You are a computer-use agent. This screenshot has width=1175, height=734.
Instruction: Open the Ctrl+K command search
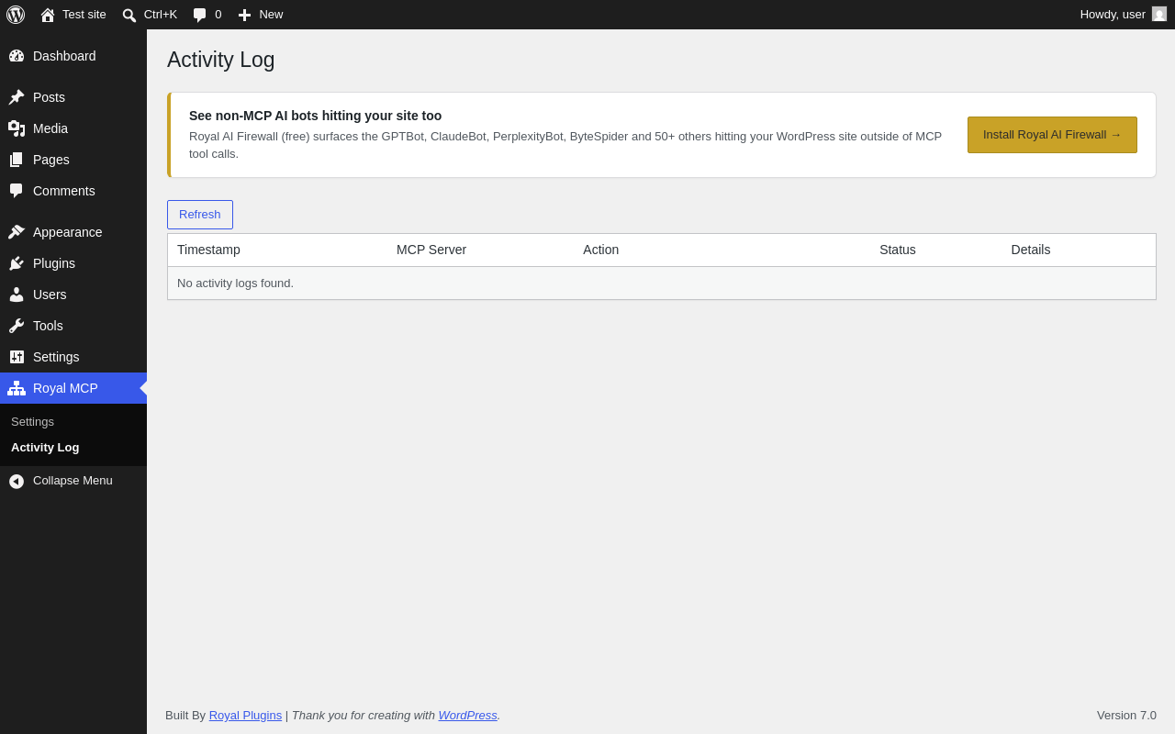pos(150,15)
